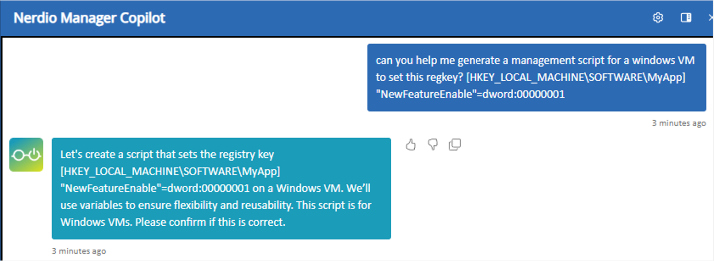
Task: Click the "NewFeatureEnable" text in the Copilot reply
Action: click(x=111, y=189)
